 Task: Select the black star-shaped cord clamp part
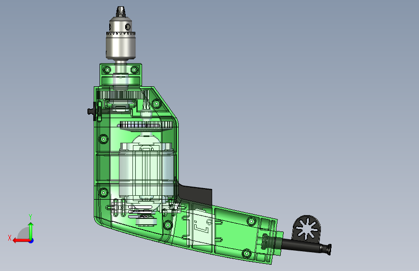[306, 229]
